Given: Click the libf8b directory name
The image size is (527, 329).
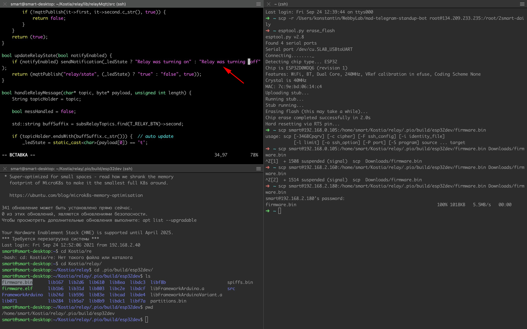Looking at the screenshot, I should tap(158, 282).
